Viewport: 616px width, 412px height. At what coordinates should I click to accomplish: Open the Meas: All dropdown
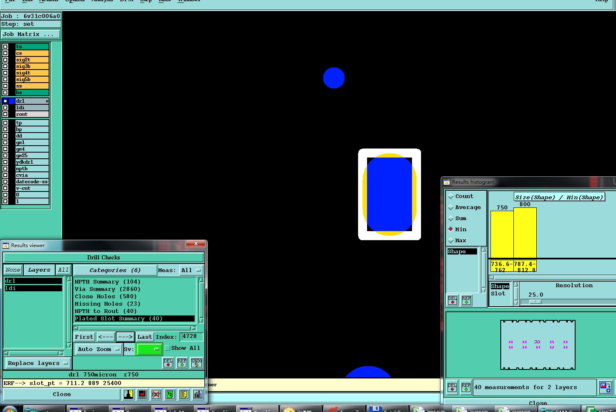pyautogui.click(x=191, y=270)
